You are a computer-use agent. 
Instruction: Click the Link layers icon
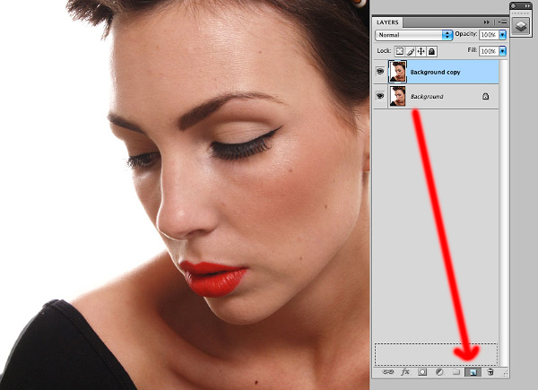387,372
